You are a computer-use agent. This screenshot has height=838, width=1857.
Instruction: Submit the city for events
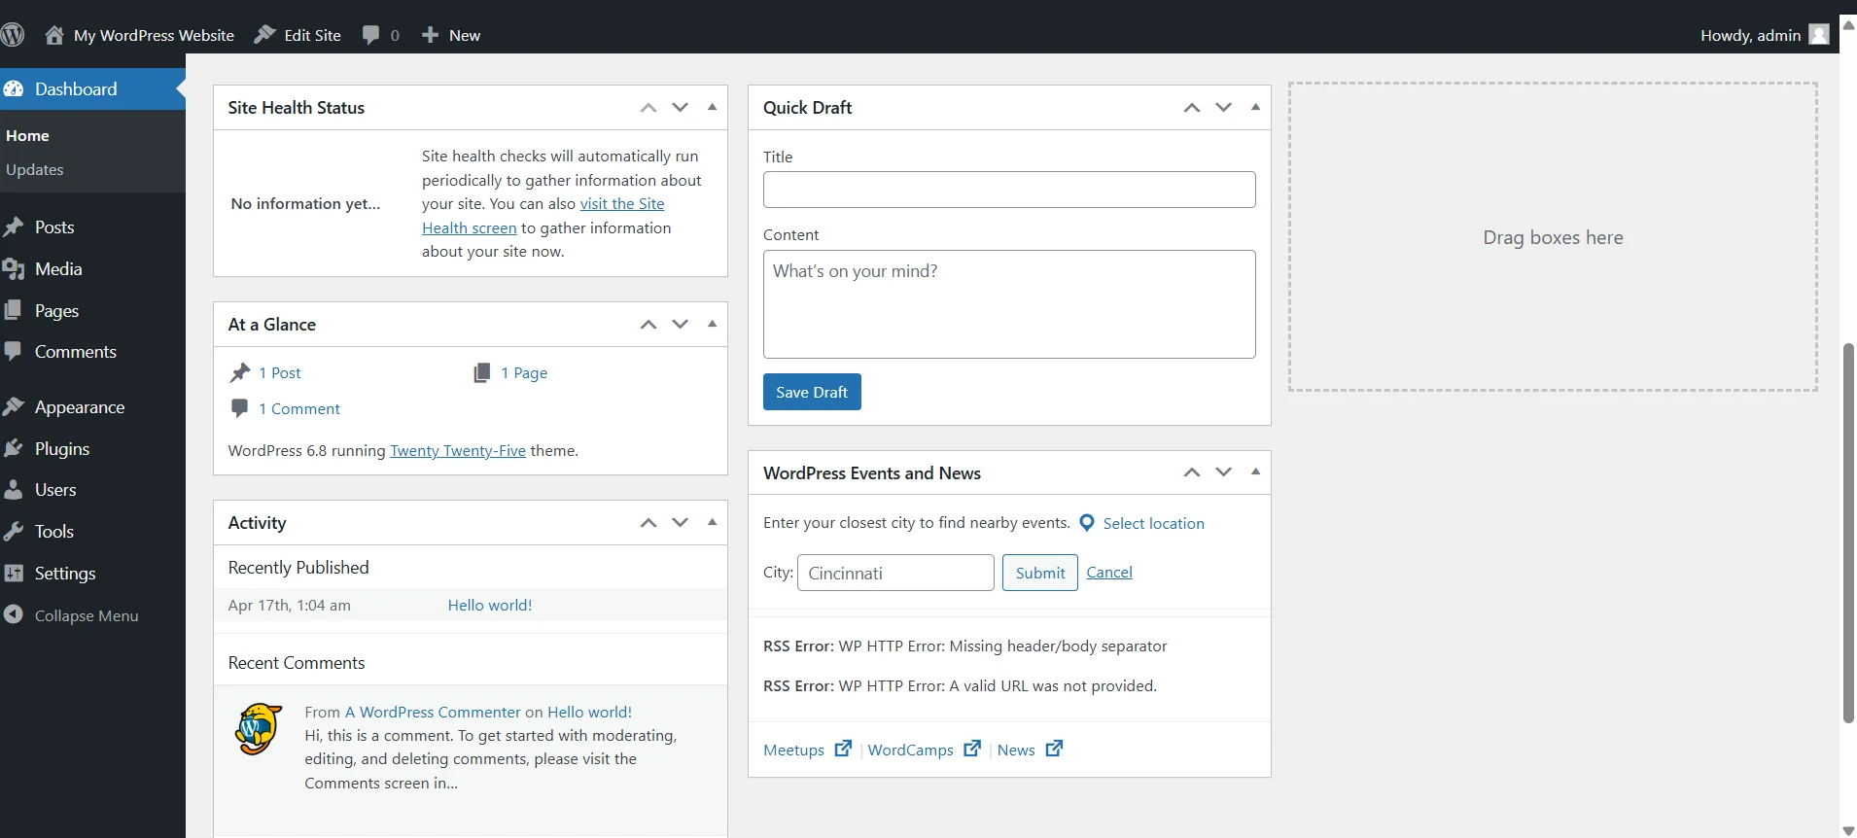1040,573
